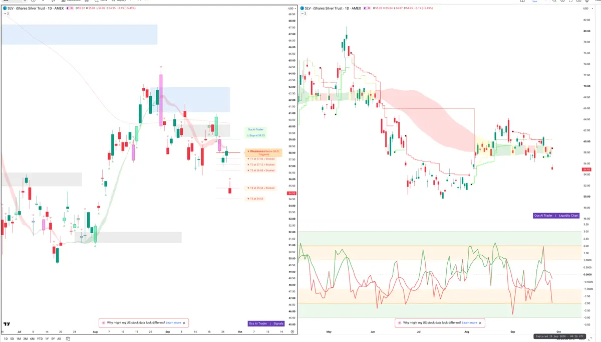Click the T3 at 56.68 Booked label
The height and width of the screenshot is (342, 601).
coord(261,170)
